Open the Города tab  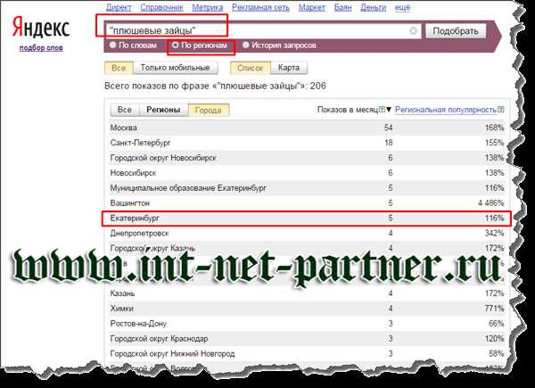click(208, 110)
